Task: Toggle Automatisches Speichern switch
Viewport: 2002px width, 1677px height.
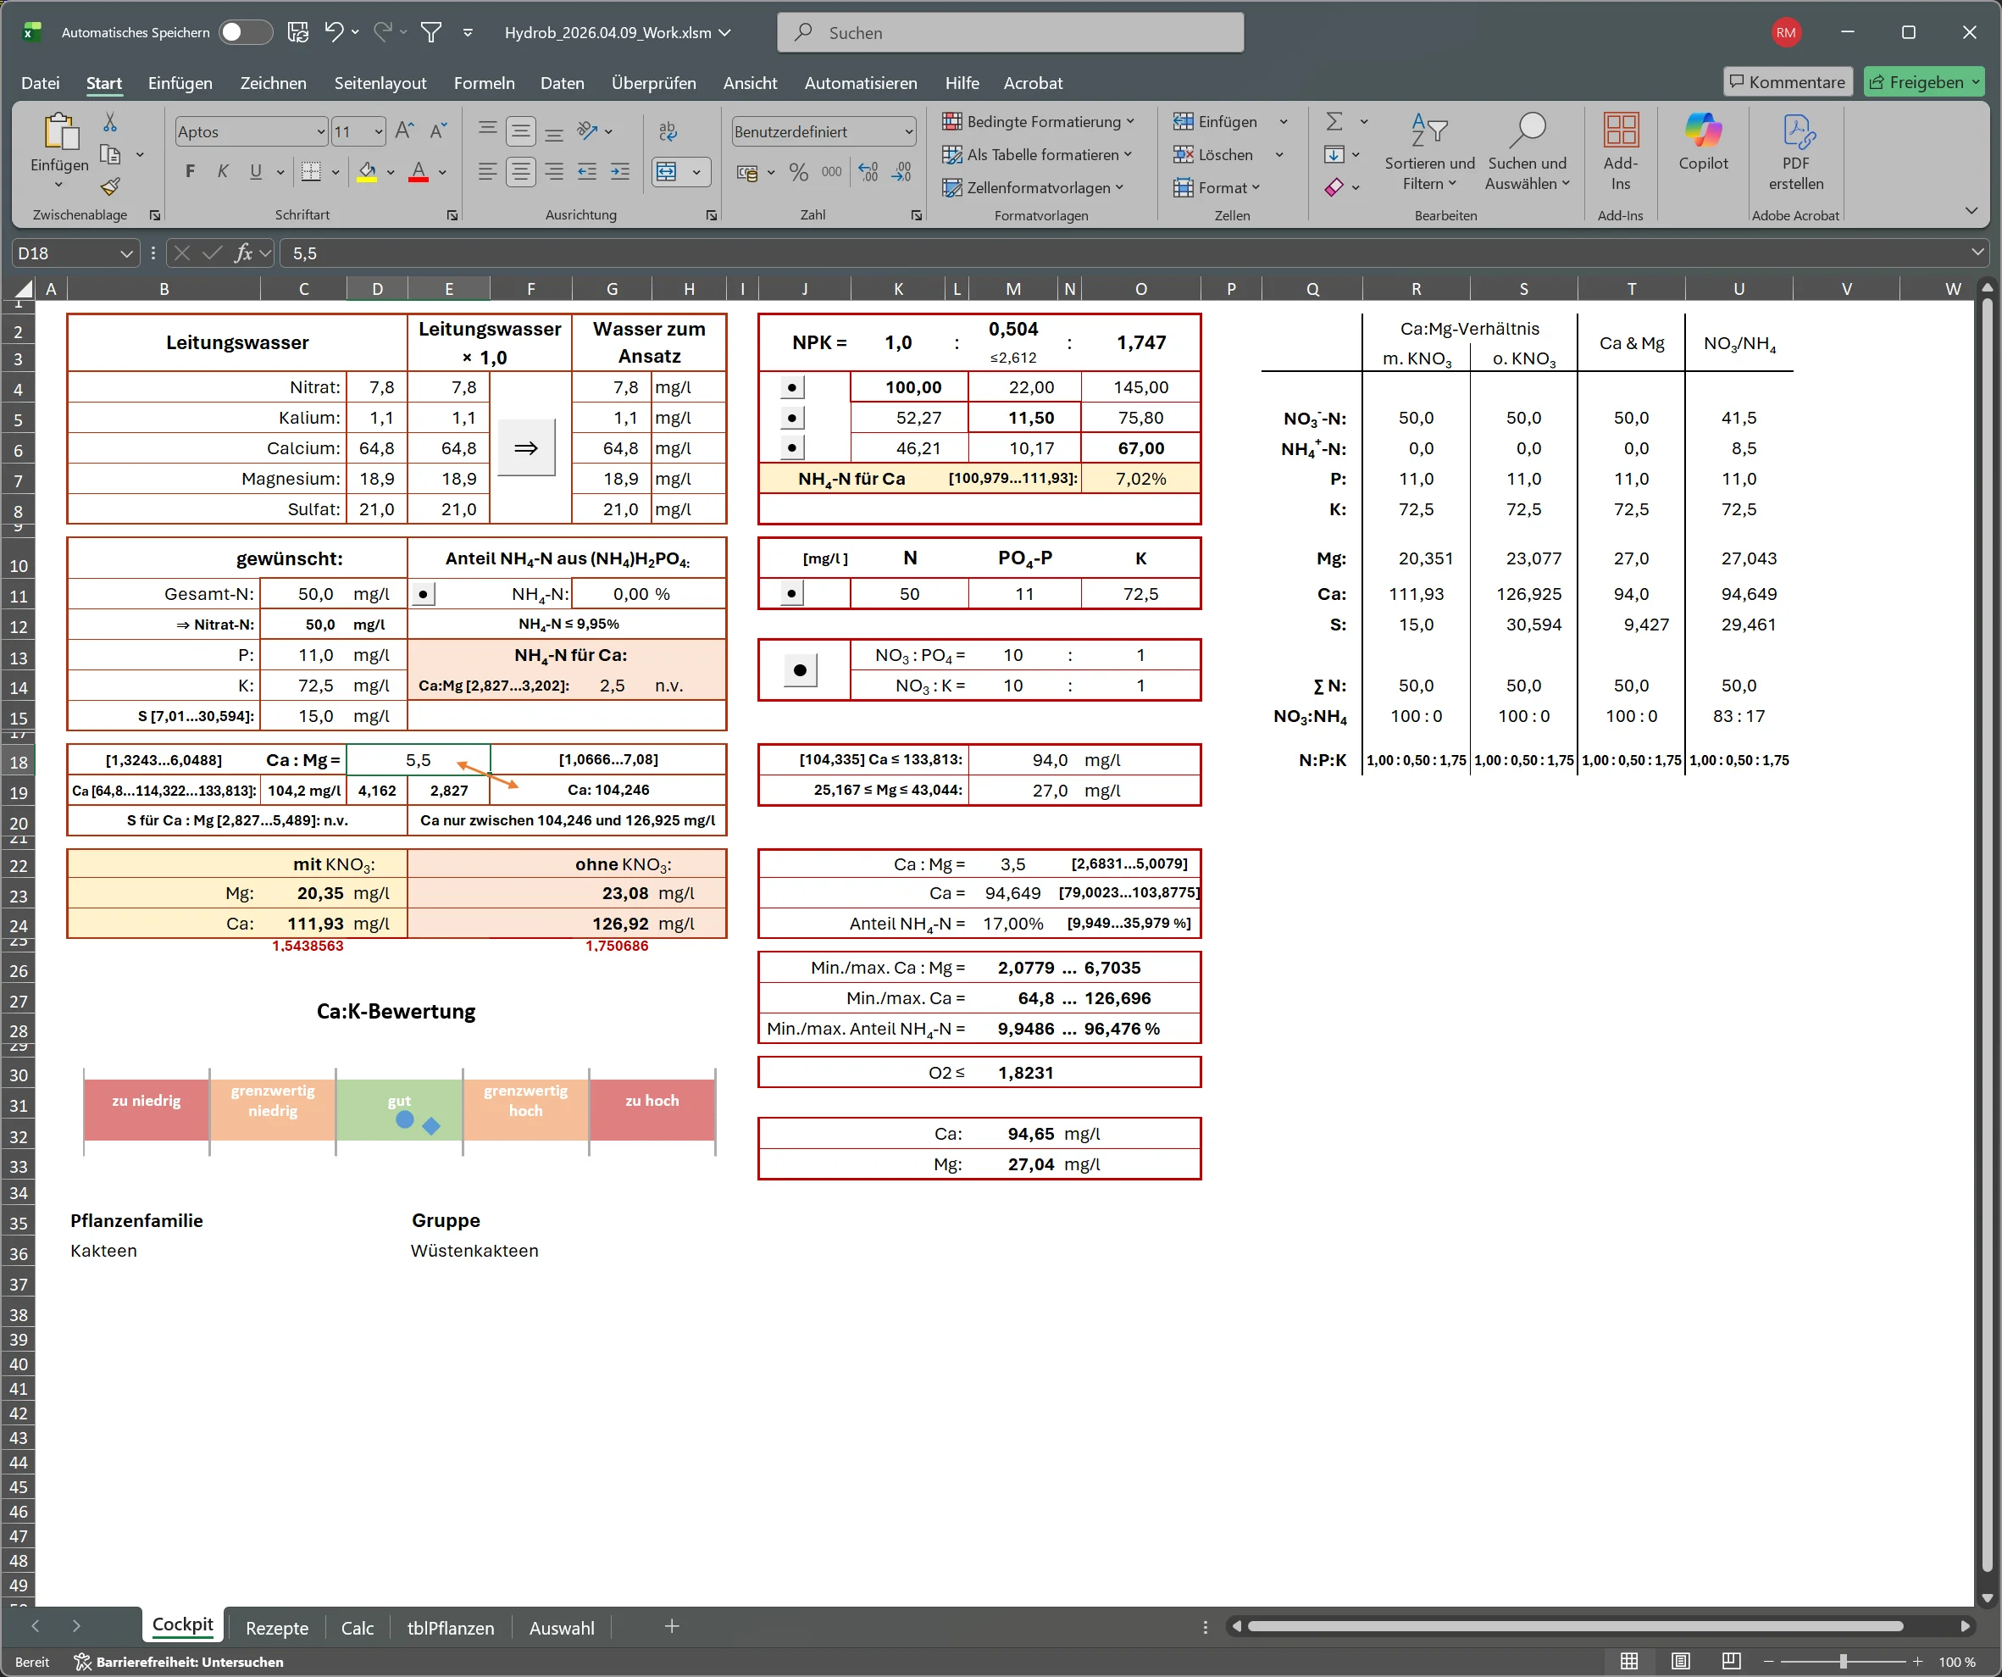Action: [244, 32]
